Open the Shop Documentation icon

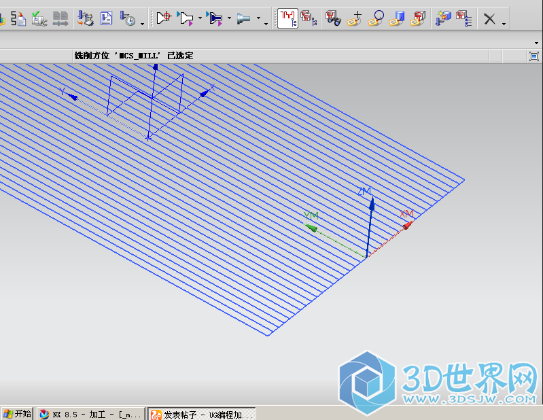coord(107,19)
